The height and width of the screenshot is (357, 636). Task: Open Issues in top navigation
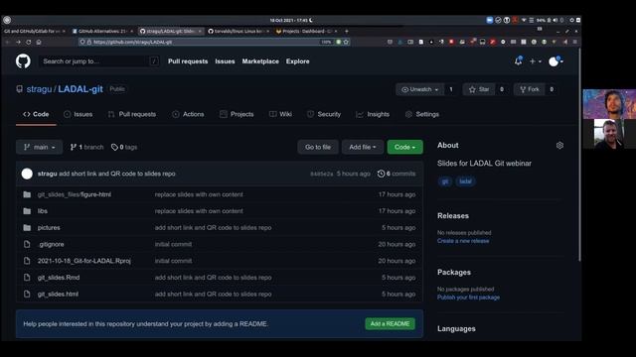pyautogui.click(x=225, y=61)
